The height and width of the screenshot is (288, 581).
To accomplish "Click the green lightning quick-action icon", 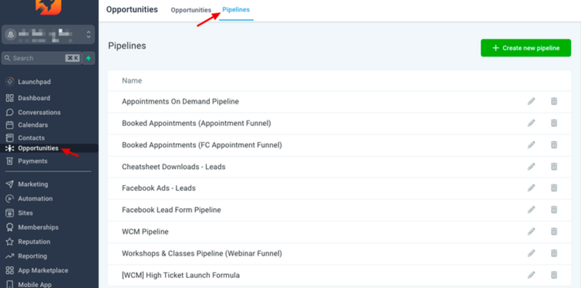I will point(88,58).
